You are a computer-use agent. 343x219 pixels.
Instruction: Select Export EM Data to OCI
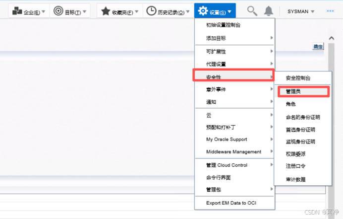click(234, 203)
